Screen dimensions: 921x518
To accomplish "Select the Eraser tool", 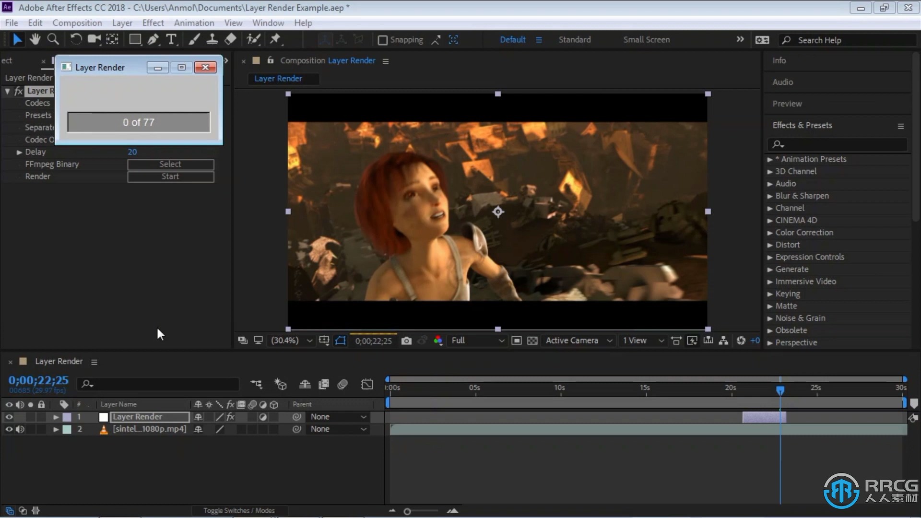I will coord(230,39).
